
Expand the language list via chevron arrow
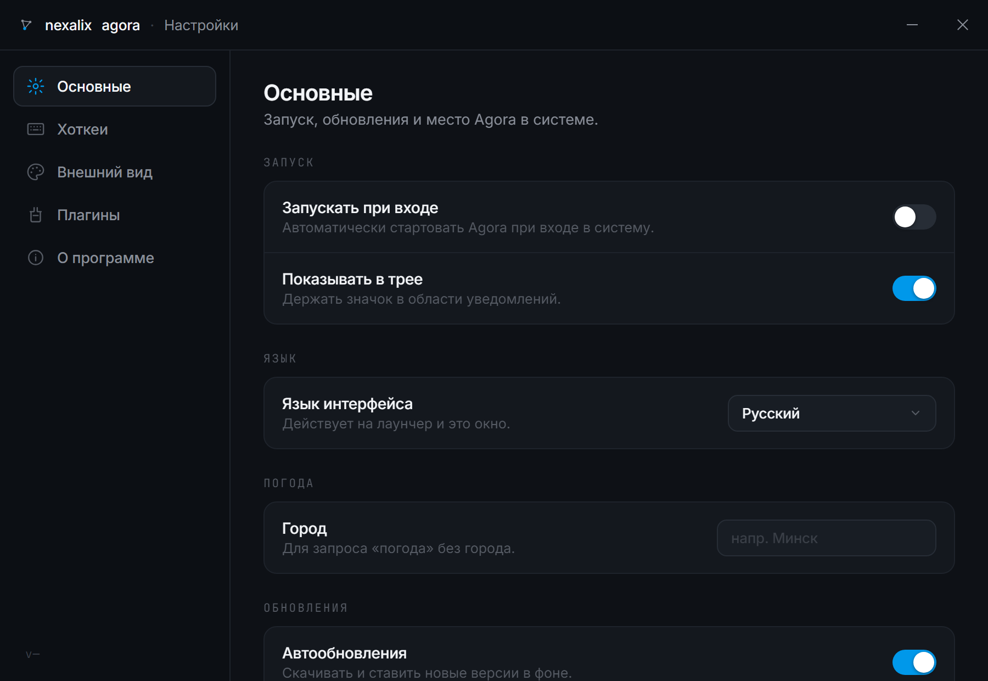tap(916, 413)
